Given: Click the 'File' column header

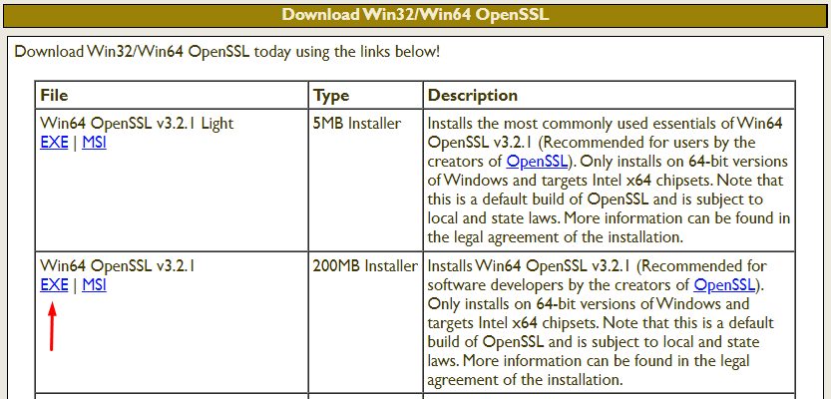Looking at the screenshot, I should click(x=172, y=96).
